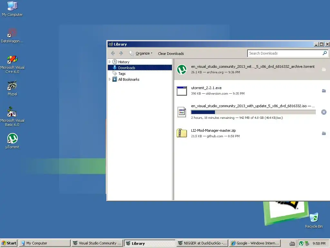
Task: Click the µTorrent system tray icon
Action: (x=301, y=243)
